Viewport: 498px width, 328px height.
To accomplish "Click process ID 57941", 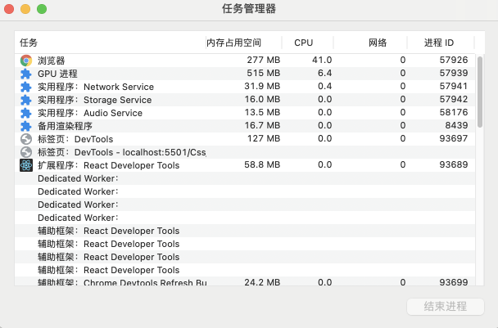I will tap(454, 86).
